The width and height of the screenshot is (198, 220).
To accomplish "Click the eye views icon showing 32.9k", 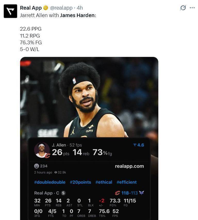I will (x=55, y=172).
